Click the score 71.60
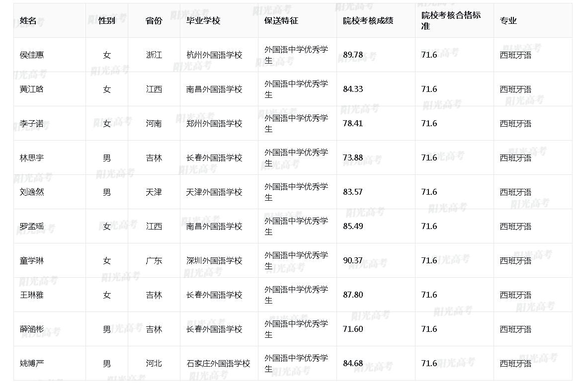The image size is (578, 388). point(353,329)
